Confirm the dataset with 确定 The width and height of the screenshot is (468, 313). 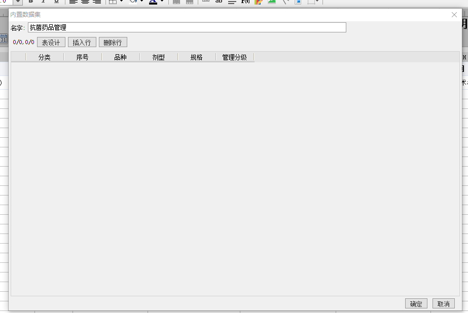(416, 304)
